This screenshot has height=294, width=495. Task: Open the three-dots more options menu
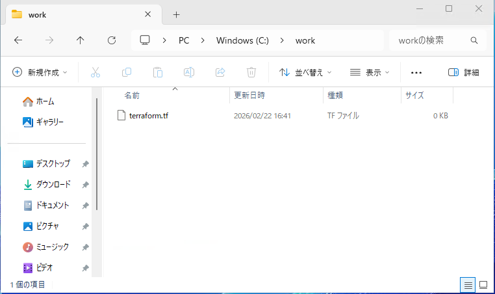click(x=417, y=72)
